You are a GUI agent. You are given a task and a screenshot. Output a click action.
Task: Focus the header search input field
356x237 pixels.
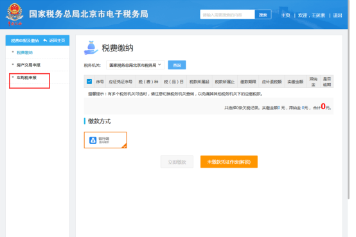[x=227, y=15]
